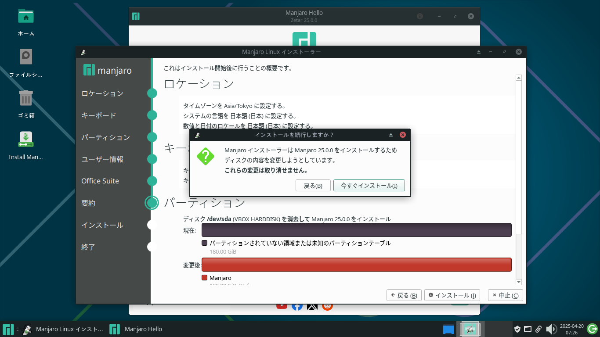600x337 pixels.
Task: Click the 戻る(B) button at installer bottom
Action: (x=404, y=295)
